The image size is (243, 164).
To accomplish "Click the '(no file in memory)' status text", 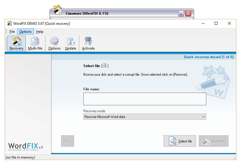I will point(20,157).
